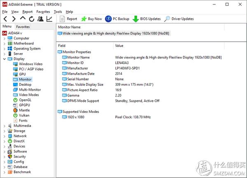Select Vulkan in the tree
The height and width of the screenshot is (178, 247).
[24, 115]
